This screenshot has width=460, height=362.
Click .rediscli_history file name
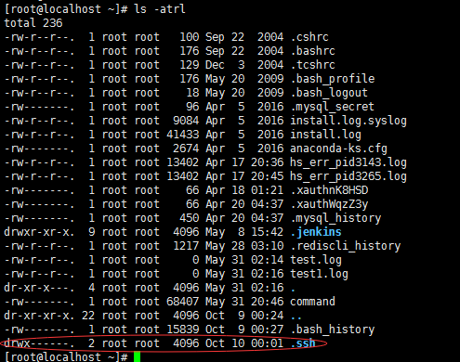346,246
